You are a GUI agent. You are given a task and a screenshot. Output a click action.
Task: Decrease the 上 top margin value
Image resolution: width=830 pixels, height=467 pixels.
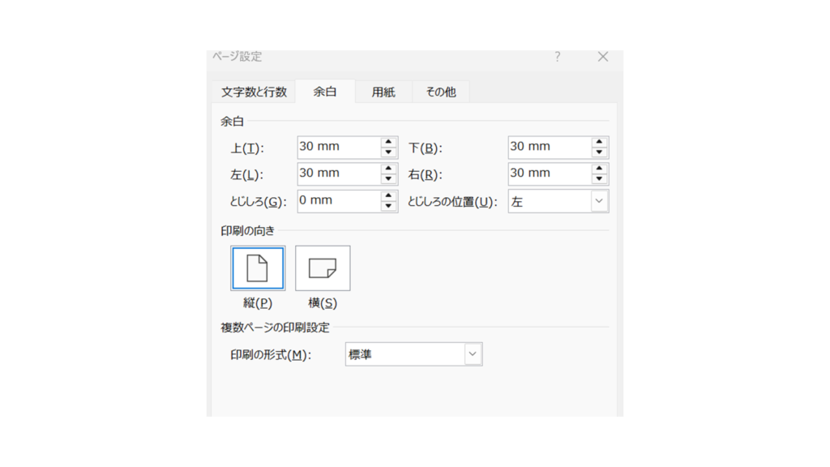[388, 152]
